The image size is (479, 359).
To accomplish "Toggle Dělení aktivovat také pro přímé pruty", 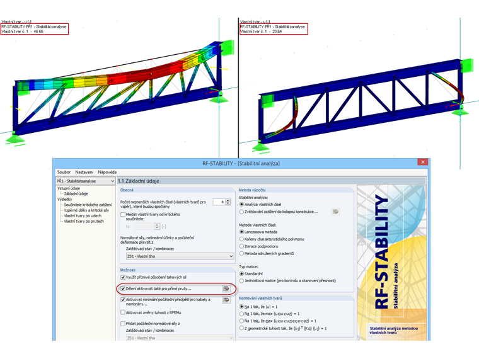I will click(x=123, y=288).
